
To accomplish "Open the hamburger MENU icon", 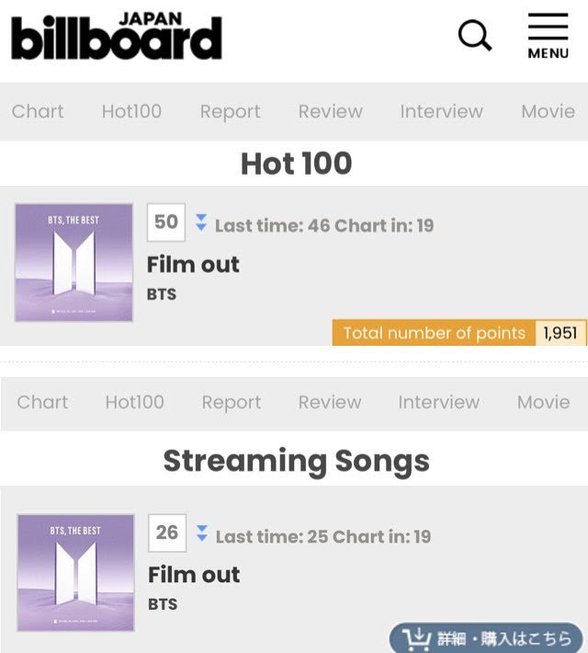I will point(548,36).
